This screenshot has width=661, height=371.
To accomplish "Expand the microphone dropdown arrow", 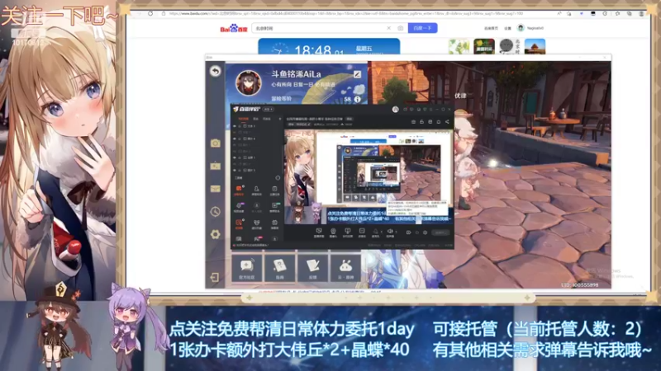I will pos(382,232).
